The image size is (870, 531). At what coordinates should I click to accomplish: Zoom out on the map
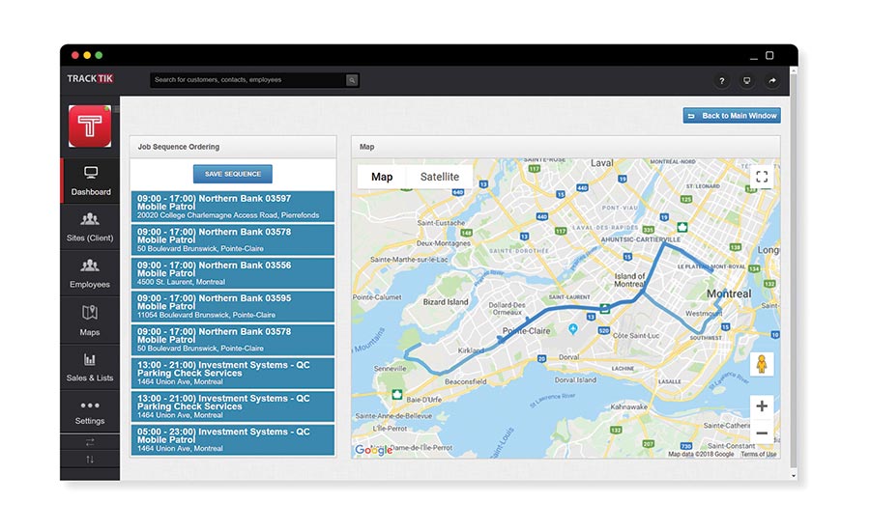click(762, 433)
